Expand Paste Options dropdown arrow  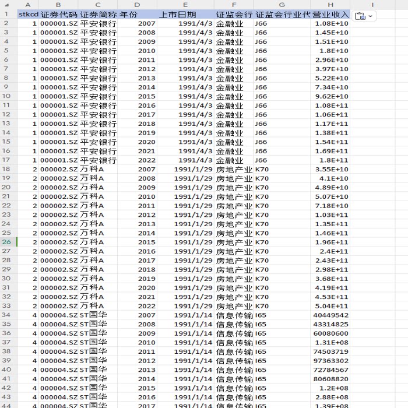pos(371,16)
